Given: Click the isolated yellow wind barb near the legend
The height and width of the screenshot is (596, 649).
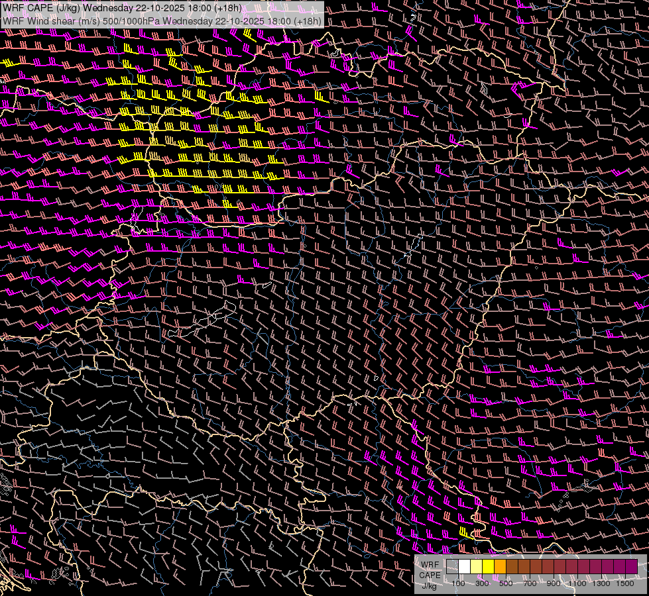Looking at the screenshot, I should coord(465,532).
